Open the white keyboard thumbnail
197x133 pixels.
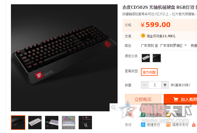click(35, 123)
